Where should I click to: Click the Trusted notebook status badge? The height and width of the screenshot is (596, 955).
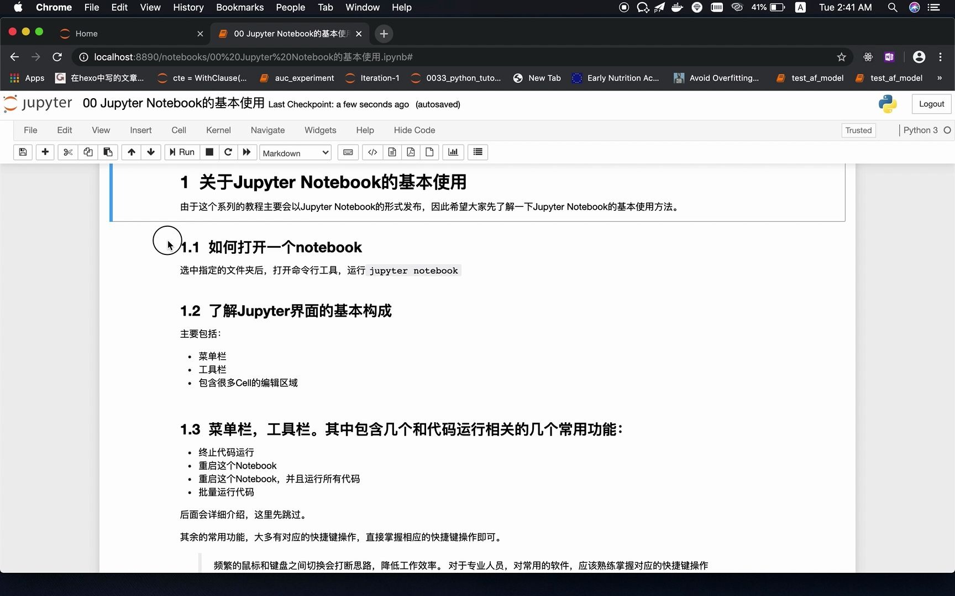(858, 130)
